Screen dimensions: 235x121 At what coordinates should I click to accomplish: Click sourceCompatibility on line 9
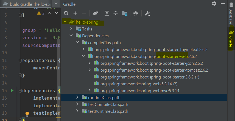coord(41,45)
